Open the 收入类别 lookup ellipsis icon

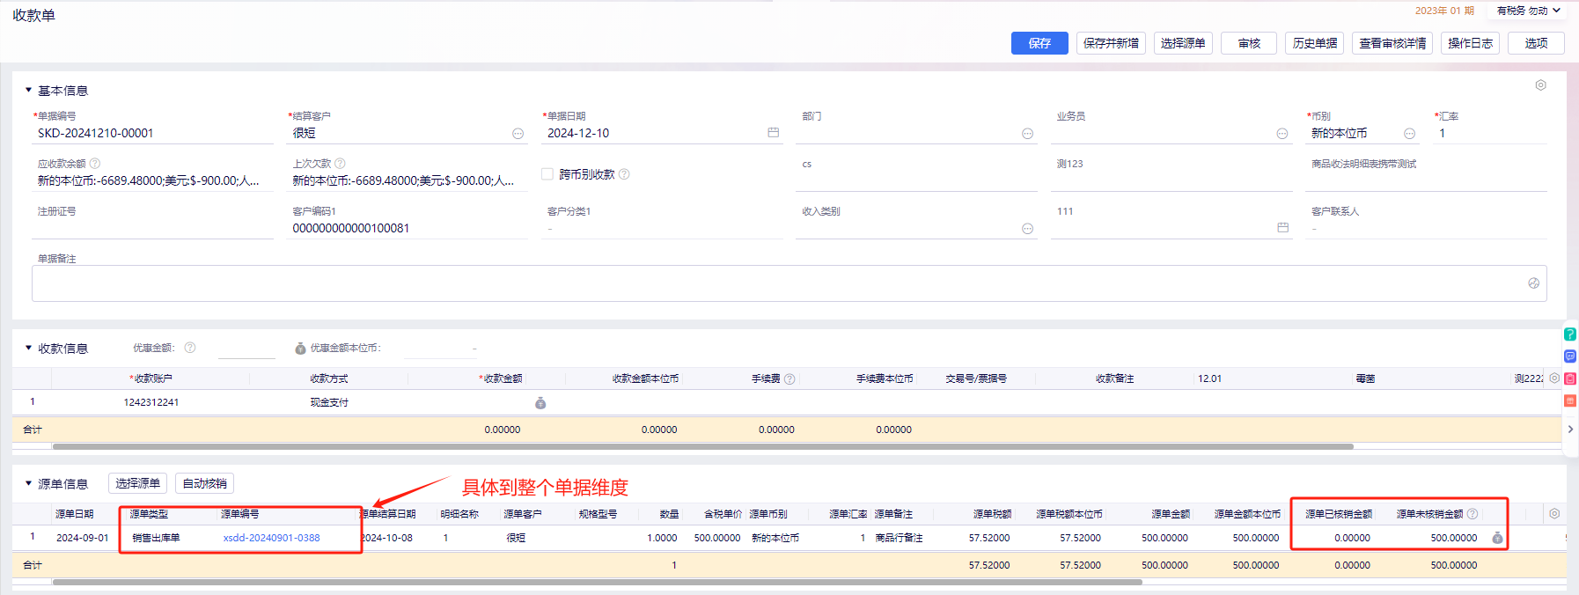click(1027, 229)
